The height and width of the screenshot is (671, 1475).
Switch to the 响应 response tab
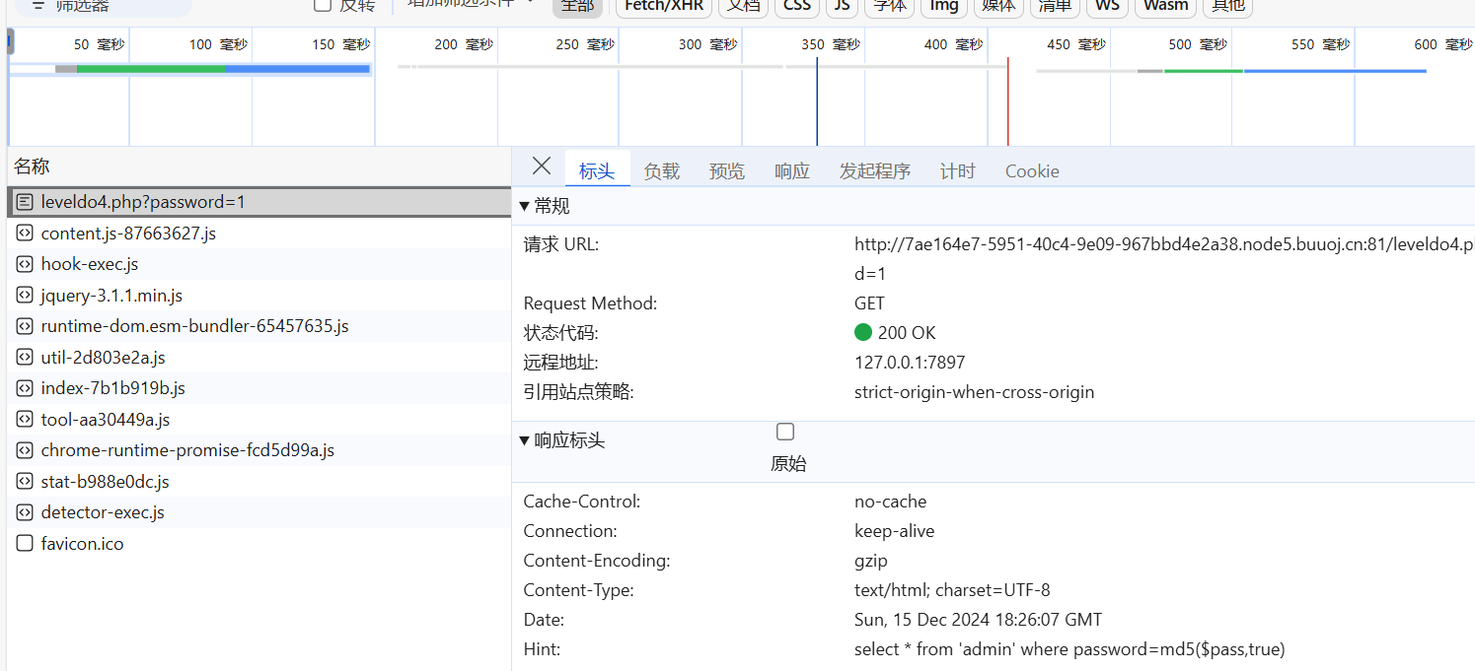[791, 169]
